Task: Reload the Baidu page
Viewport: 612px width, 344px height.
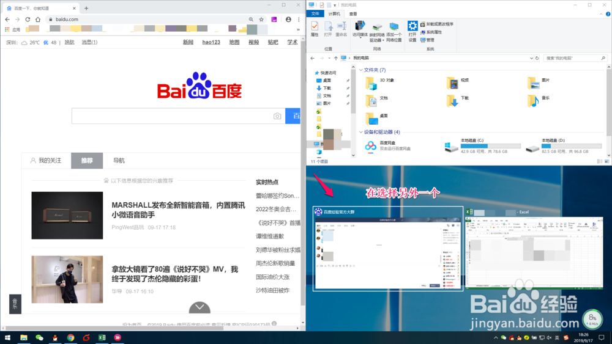Action: (28, 19)
